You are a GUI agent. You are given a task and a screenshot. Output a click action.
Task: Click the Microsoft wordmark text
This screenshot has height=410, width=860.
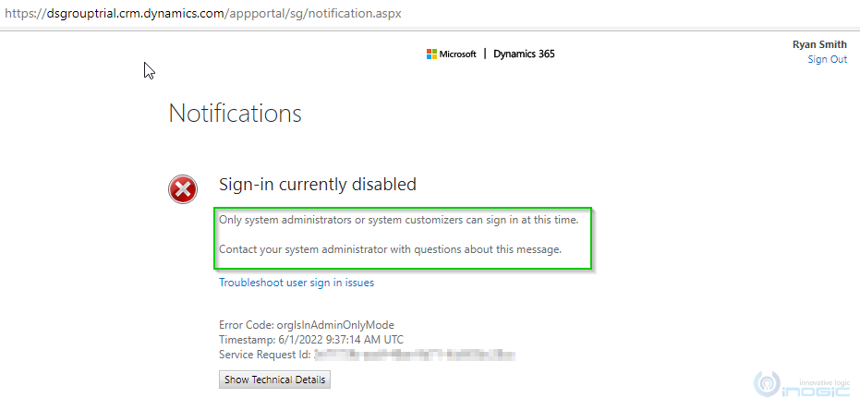coord(458,54)
